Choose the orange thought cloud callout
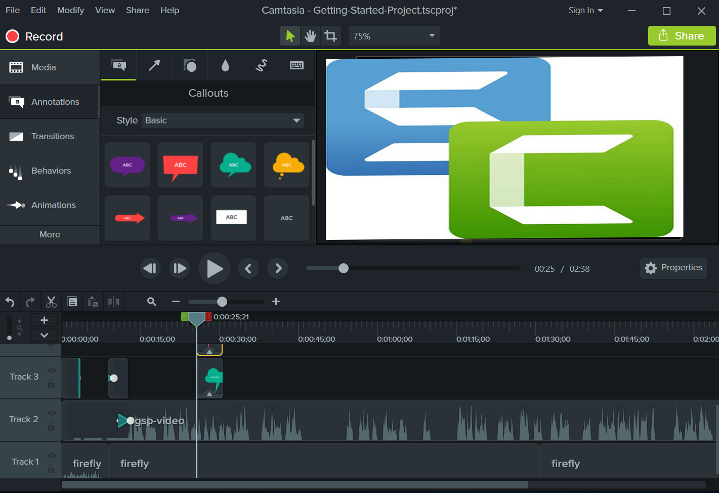The image size is (719, 493). [x=287, y=165]
